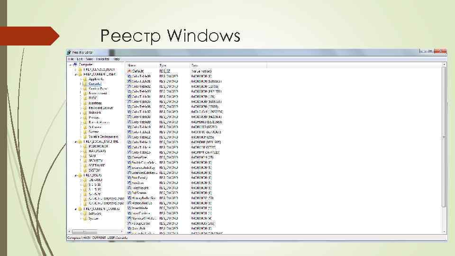Viewport: 455px width, 256px height.
Task: Click the SAM folder icon
Action: 85,156
